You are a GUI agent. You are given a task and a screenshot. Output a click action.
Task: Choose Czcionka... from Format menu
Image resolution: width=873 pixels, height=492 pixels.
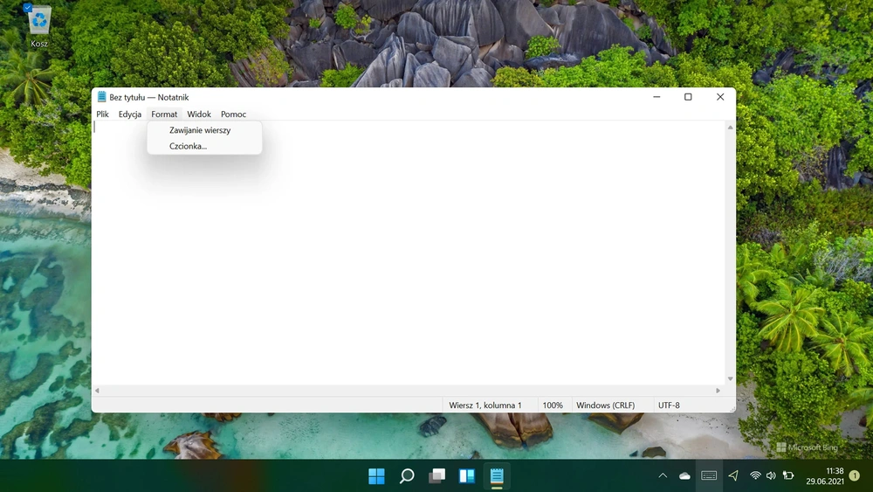pos(204,146)
